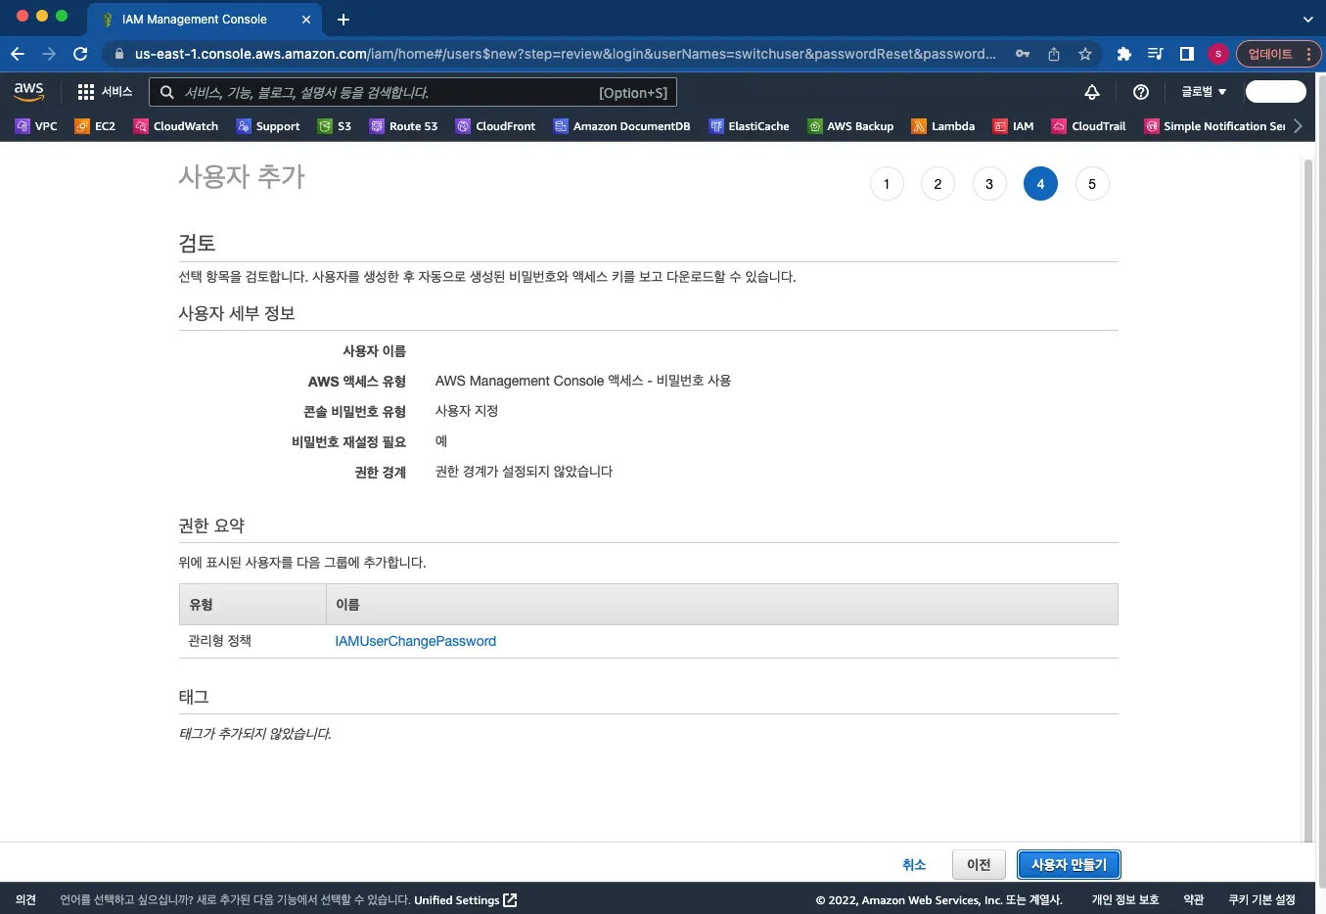Launch the Route 53 shortcut
This screenshot has height=914, width=1326.
(x=403, y=126)
